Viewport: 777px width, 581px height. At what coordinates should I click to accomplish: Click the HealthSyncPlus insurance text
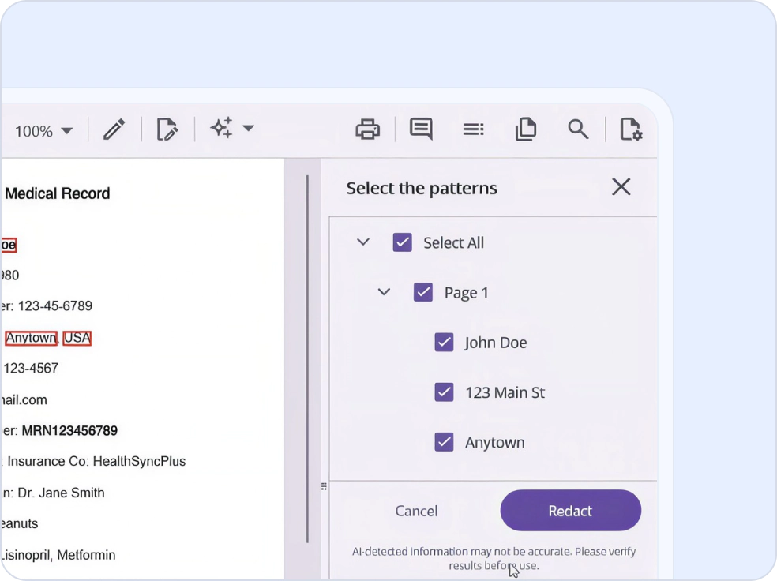tap(139, 461)
